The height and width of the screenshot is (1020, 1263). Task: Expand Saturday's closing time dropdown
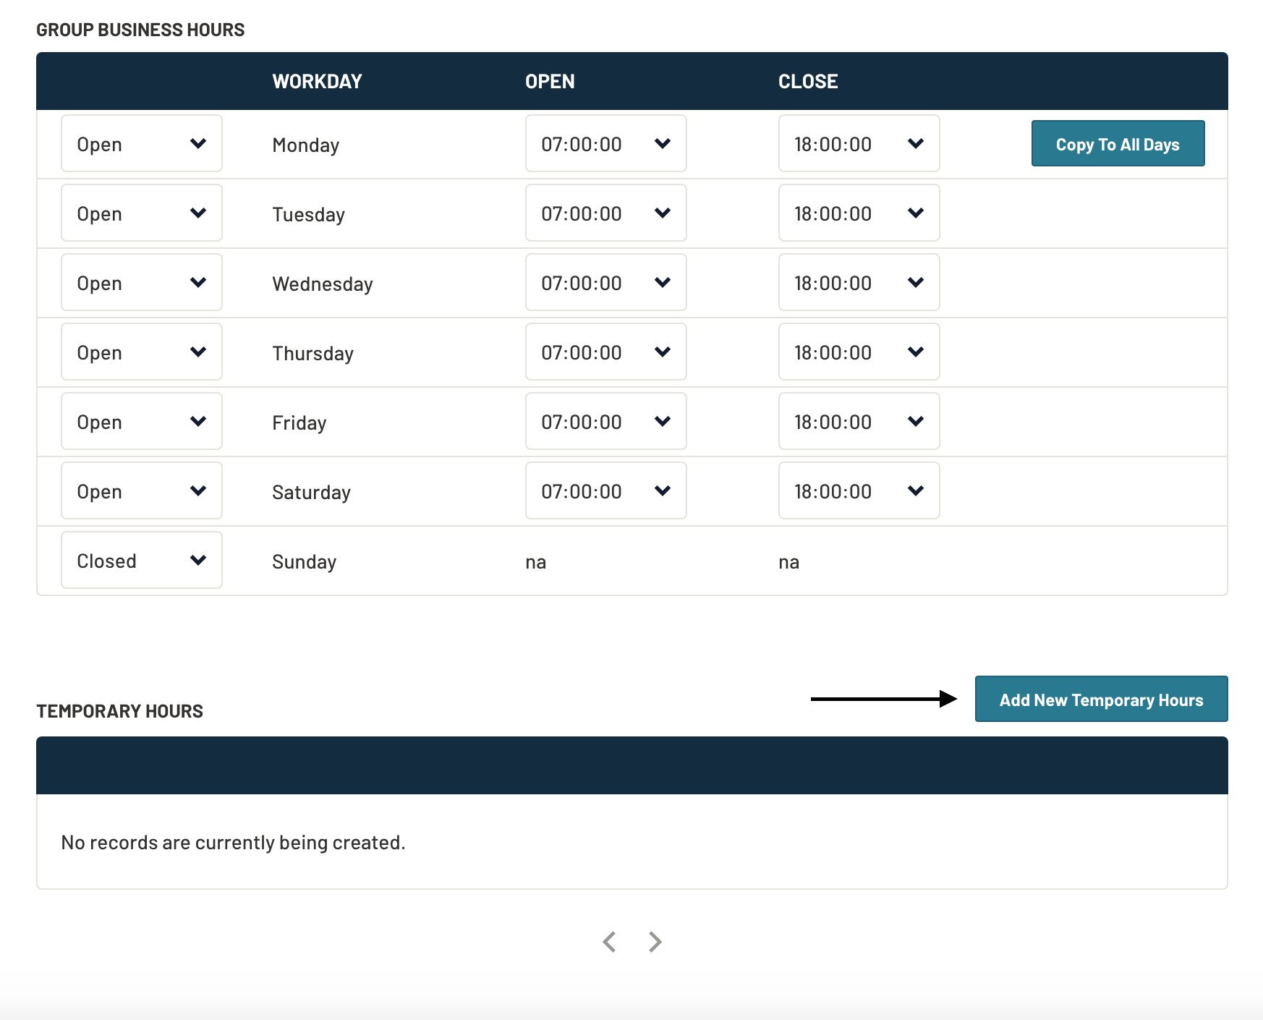point(859,491)
